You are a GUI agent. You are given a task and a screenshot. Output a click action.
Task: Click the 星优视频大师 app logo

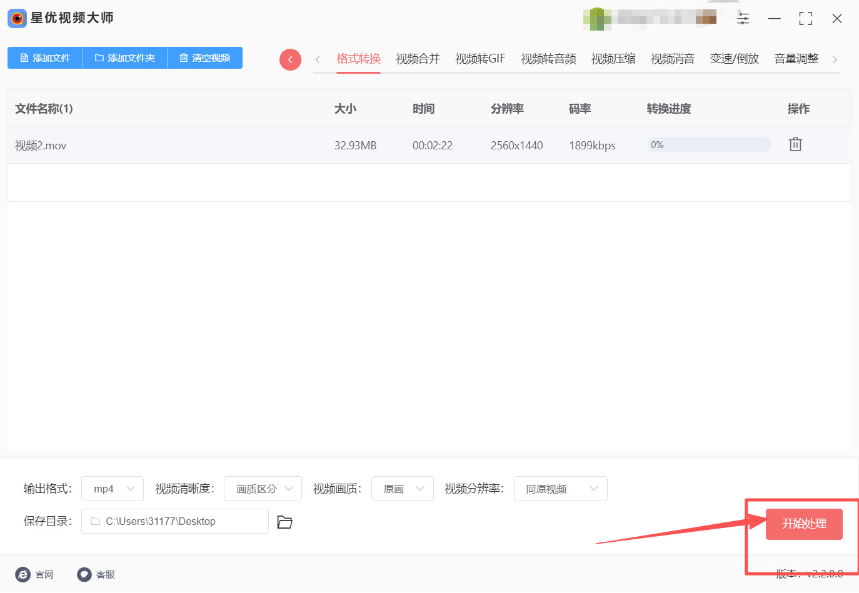coord(17,18)
